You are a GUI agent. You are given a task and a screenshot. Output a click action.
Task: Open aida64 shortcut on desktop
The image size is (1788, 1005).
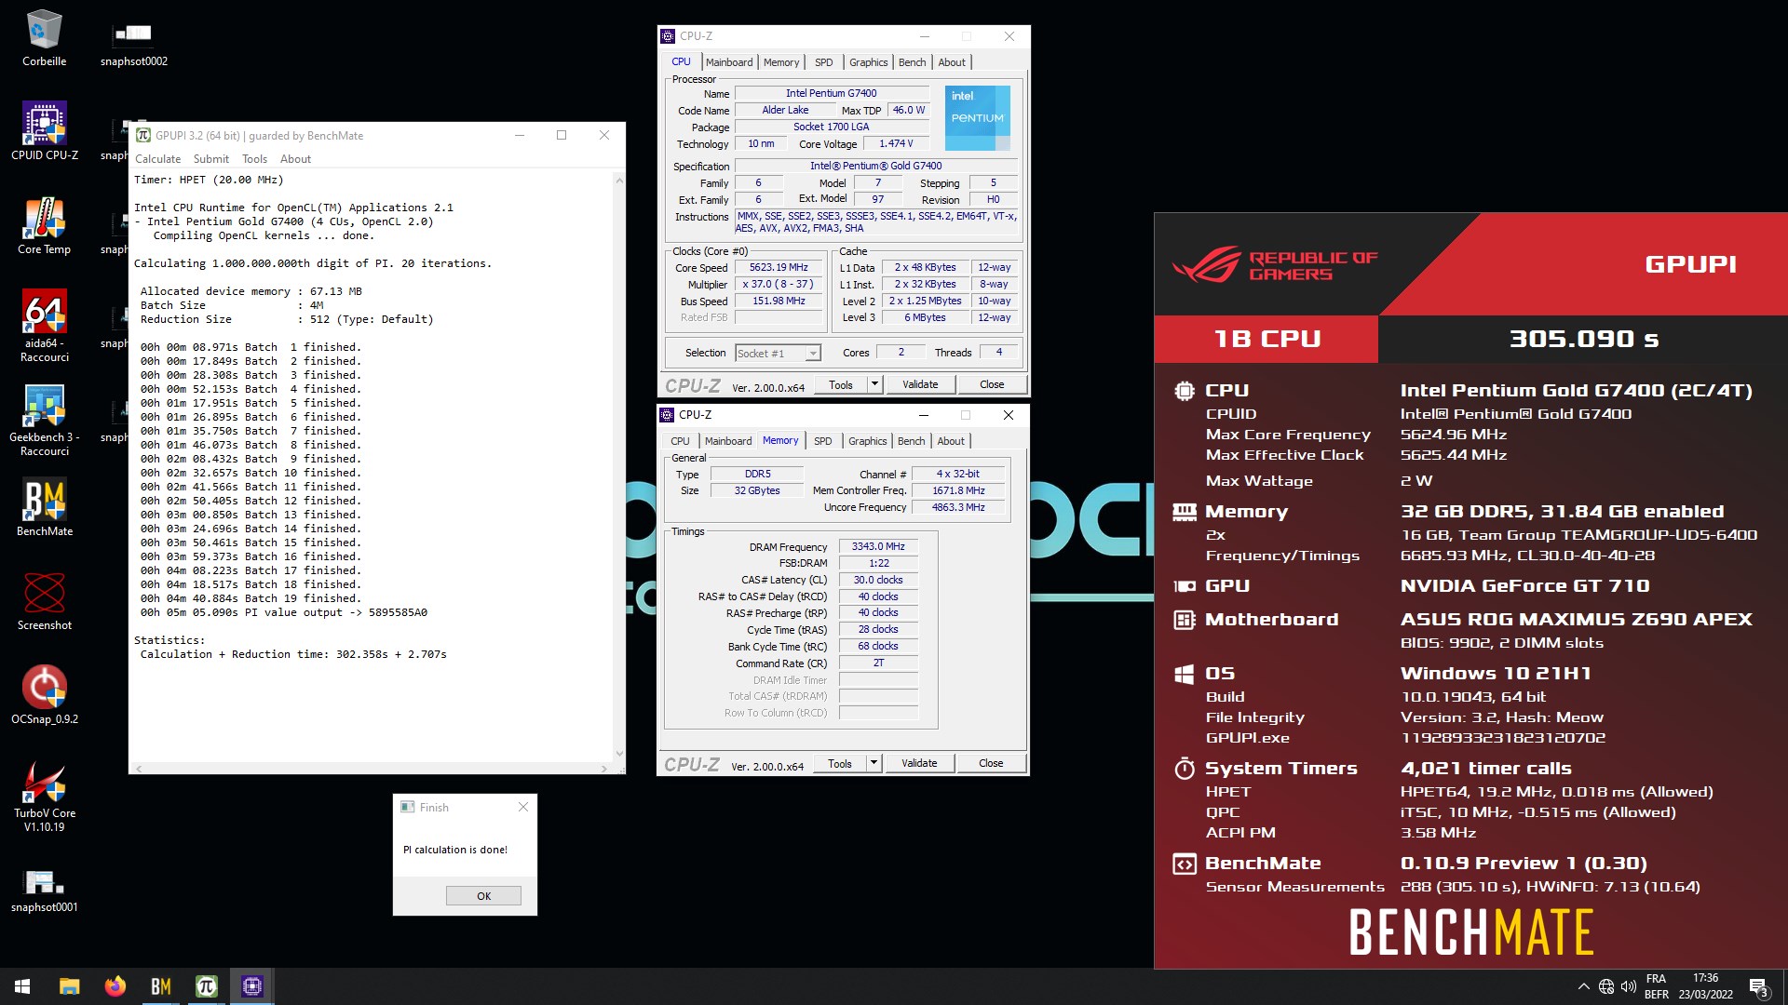[x=44, y=326]
